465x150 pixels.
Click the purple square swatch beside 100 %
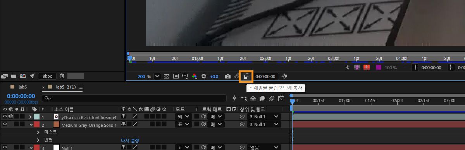pos(379,67)
